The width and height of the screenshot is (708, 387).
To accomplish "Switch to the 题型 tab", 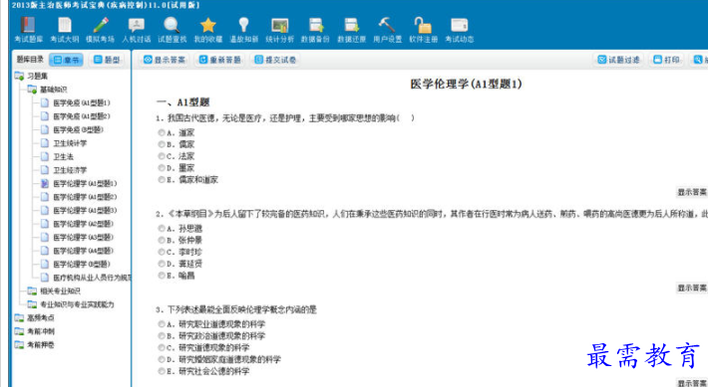I will click(107, 60).
